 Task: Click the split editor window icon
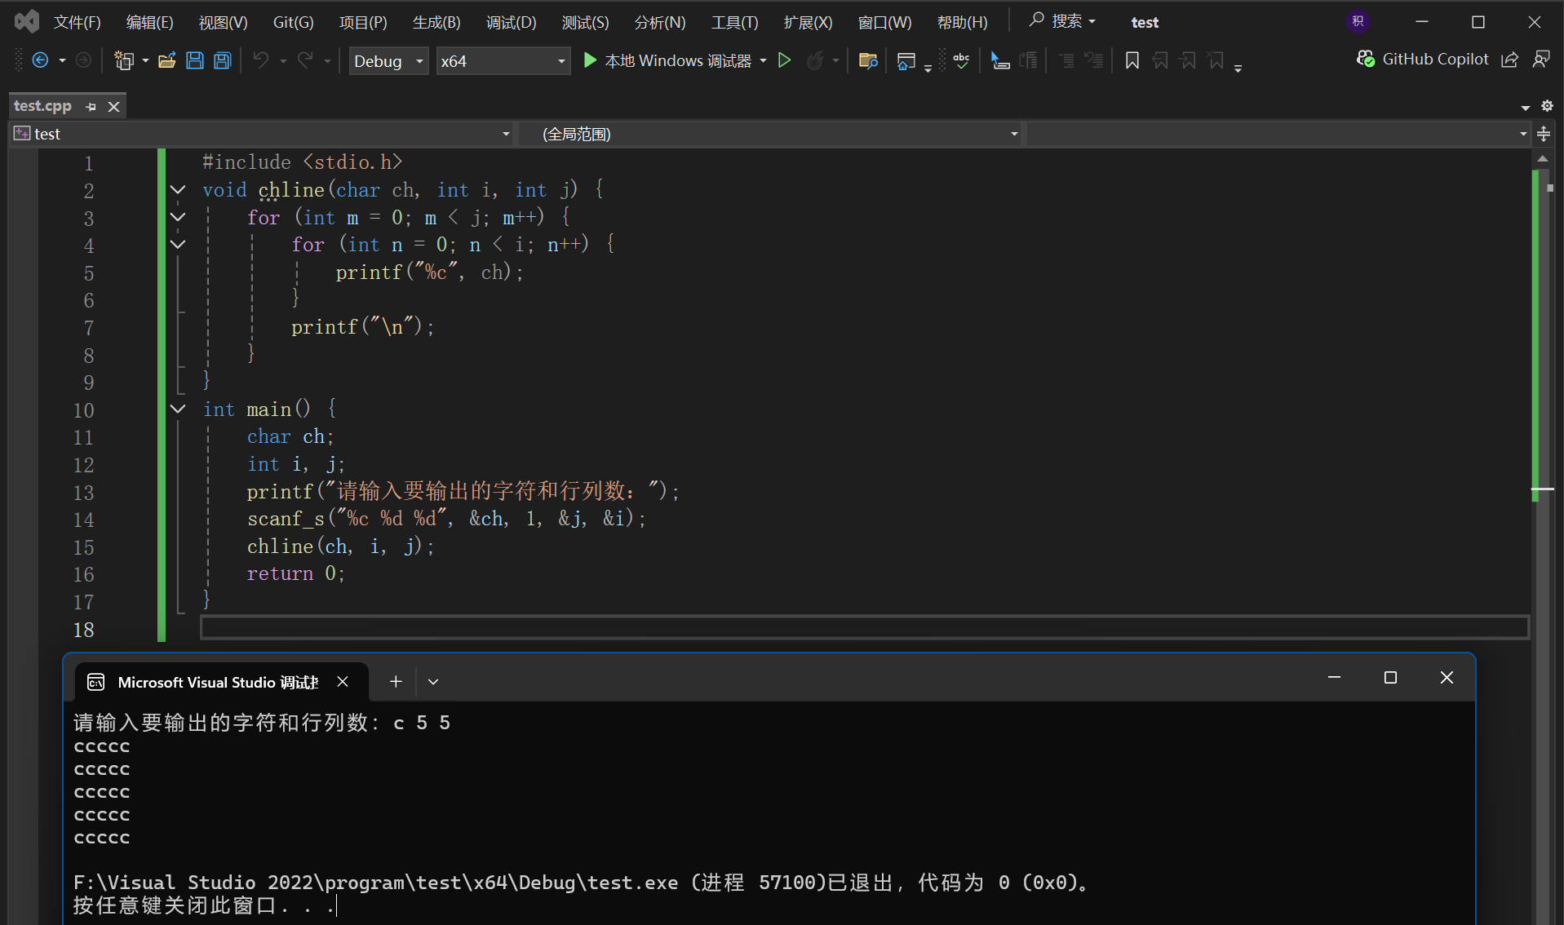(x=1544, y=134)
